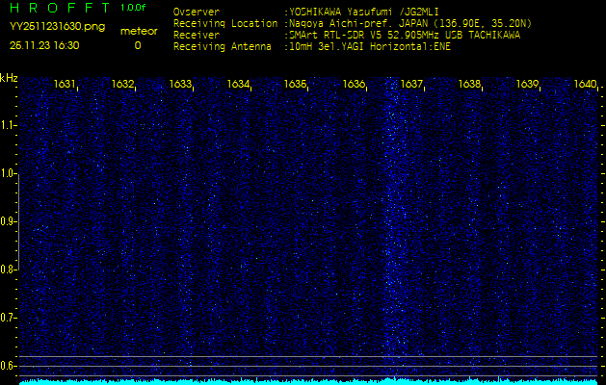Click the HROFFT title text
This screenshot has width=606, height=385.
(x=57, y=8)
